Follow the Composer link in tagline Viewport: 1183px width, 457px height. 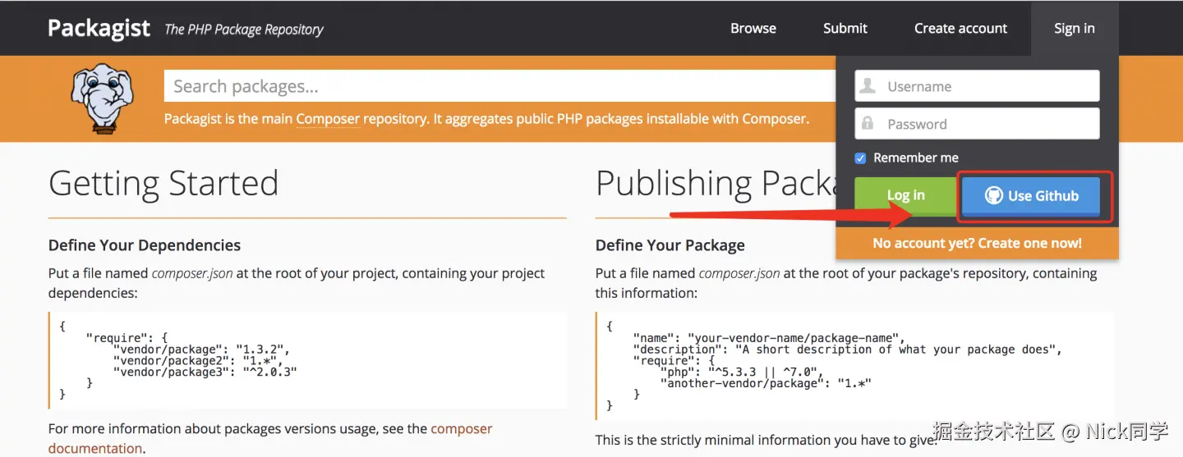328,119
